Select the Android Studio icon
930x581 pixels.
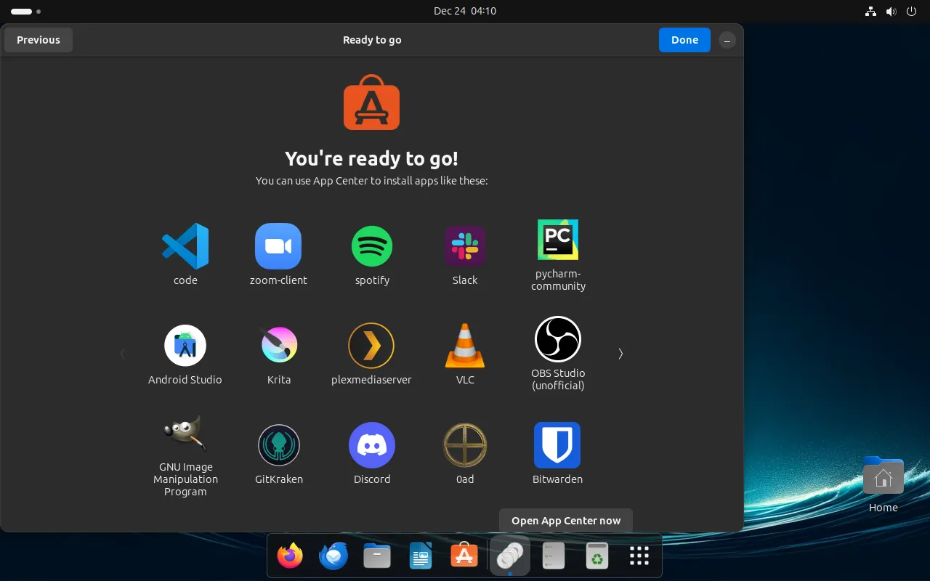coord(185,346)
